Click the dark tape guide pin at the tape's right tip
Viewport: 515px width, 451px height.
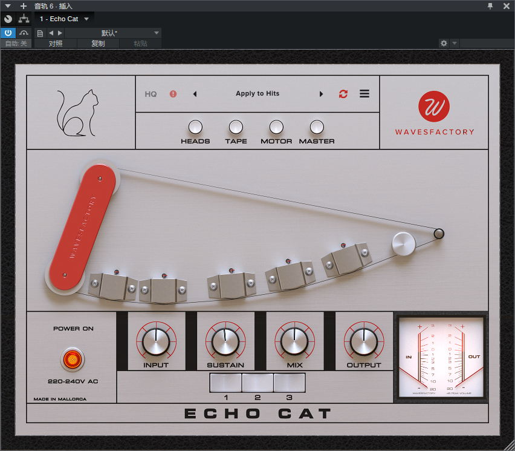[439, 234]
